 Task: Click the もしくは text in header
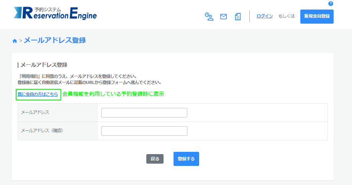pyautogui.click(x=287, y=16)
